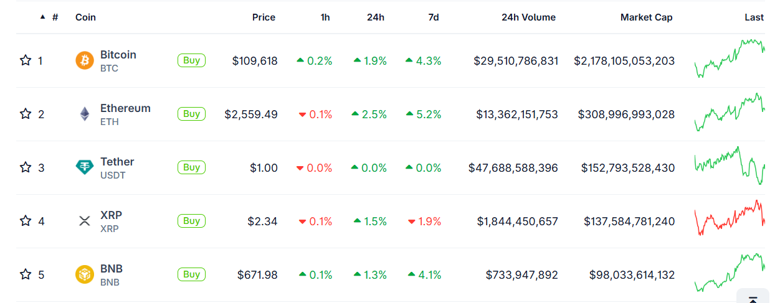Star XRP as a favorite
Viewport: 780px width, 303px height.
click(x=26, y=221)
